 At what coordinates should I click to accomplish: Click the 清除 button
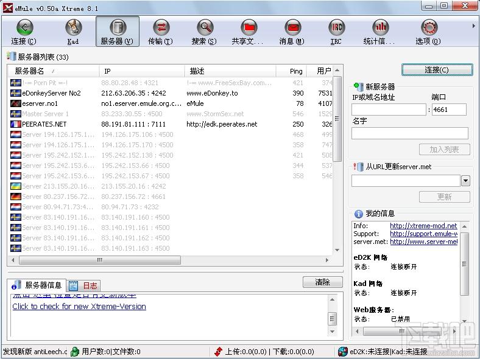click(322, 282)
